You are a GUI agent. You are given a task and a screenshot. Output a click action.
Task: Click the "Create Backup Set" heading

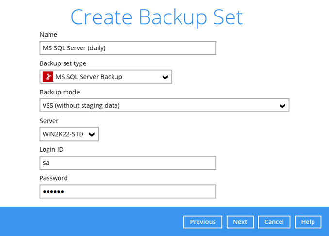coord(157,17)
